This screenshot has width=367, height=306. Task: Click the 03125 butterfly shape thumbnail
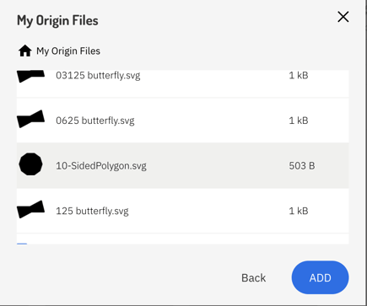[30, 76]
